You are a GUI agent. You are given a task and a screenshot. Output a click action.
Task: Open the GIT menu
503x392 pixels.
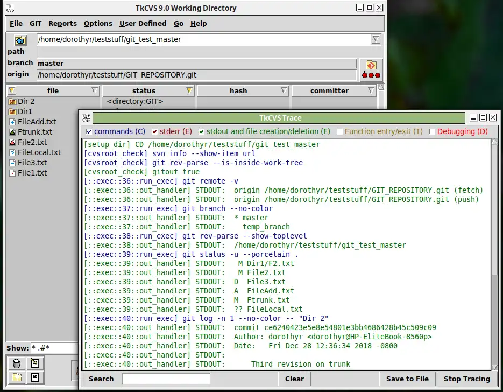click(x=36, y=24)
